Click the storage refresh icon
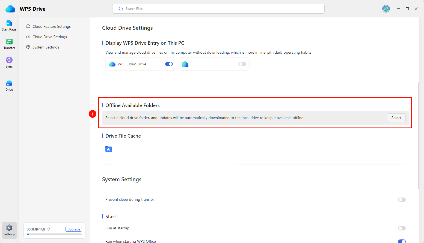424x243 pixels. [48, 229]
